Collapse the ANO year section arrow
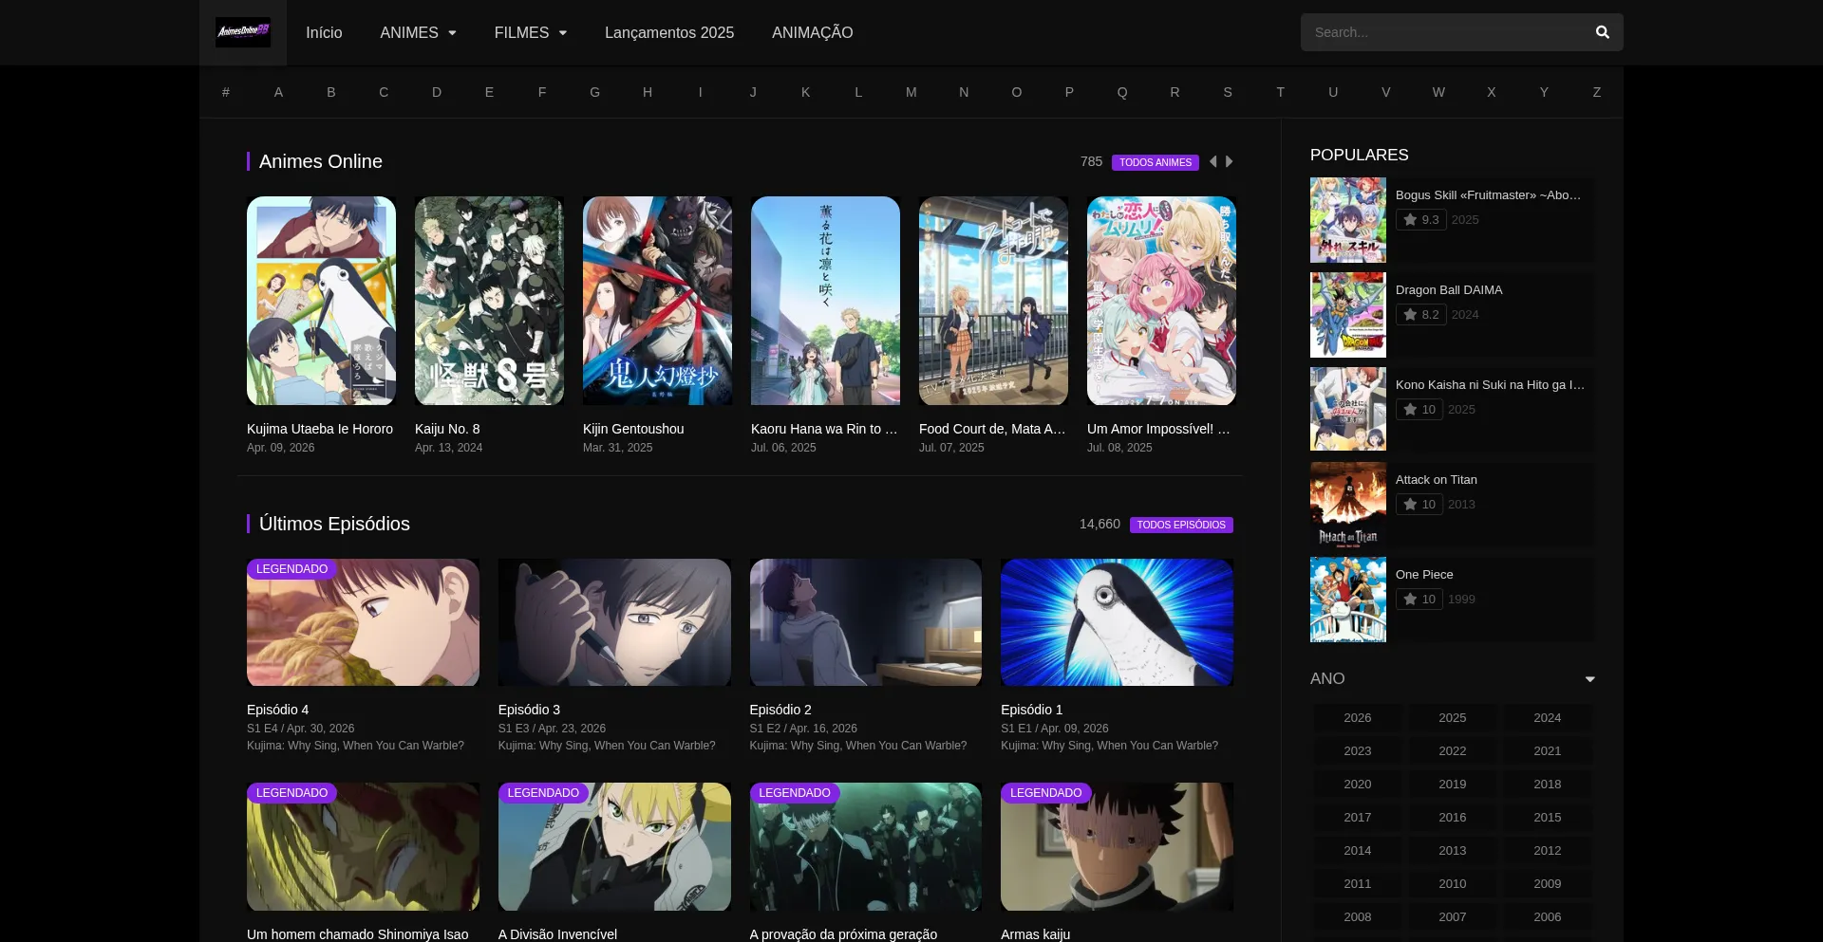Screen dimensions: 1823x942 [1589, 679]
